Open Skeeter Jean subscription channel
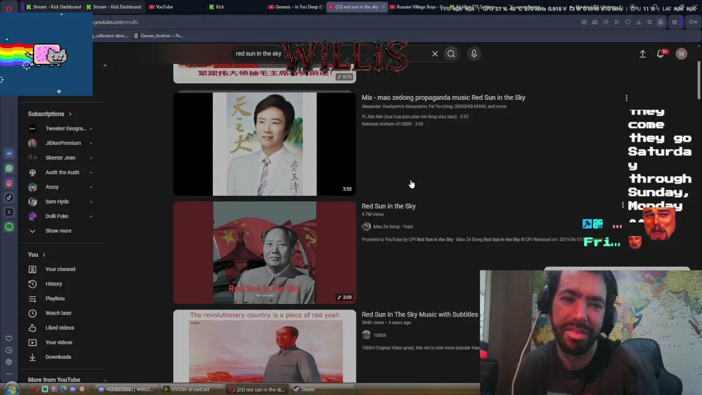702x395 pixels. pyautogui.click(x=60, y=158)
